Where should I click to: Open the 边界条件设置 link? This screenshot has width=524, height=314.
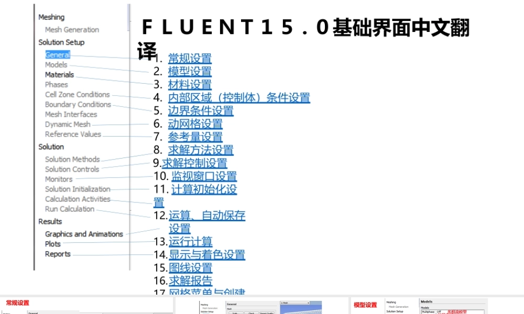[201, 110]
